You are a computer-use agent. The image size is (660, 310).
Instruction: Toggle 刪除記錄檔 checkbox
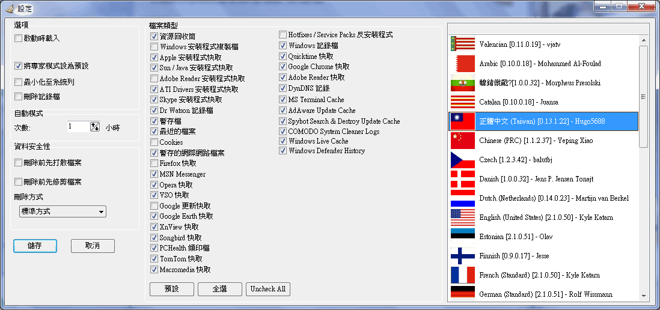(x=18, y=96)
